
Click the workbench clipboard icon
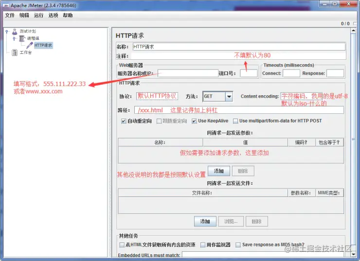(x=15, y=53)
